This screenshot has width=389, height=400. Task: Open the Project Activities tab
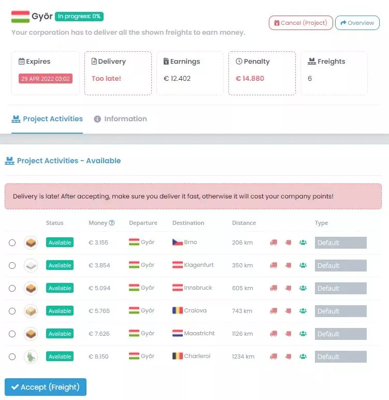47,119
